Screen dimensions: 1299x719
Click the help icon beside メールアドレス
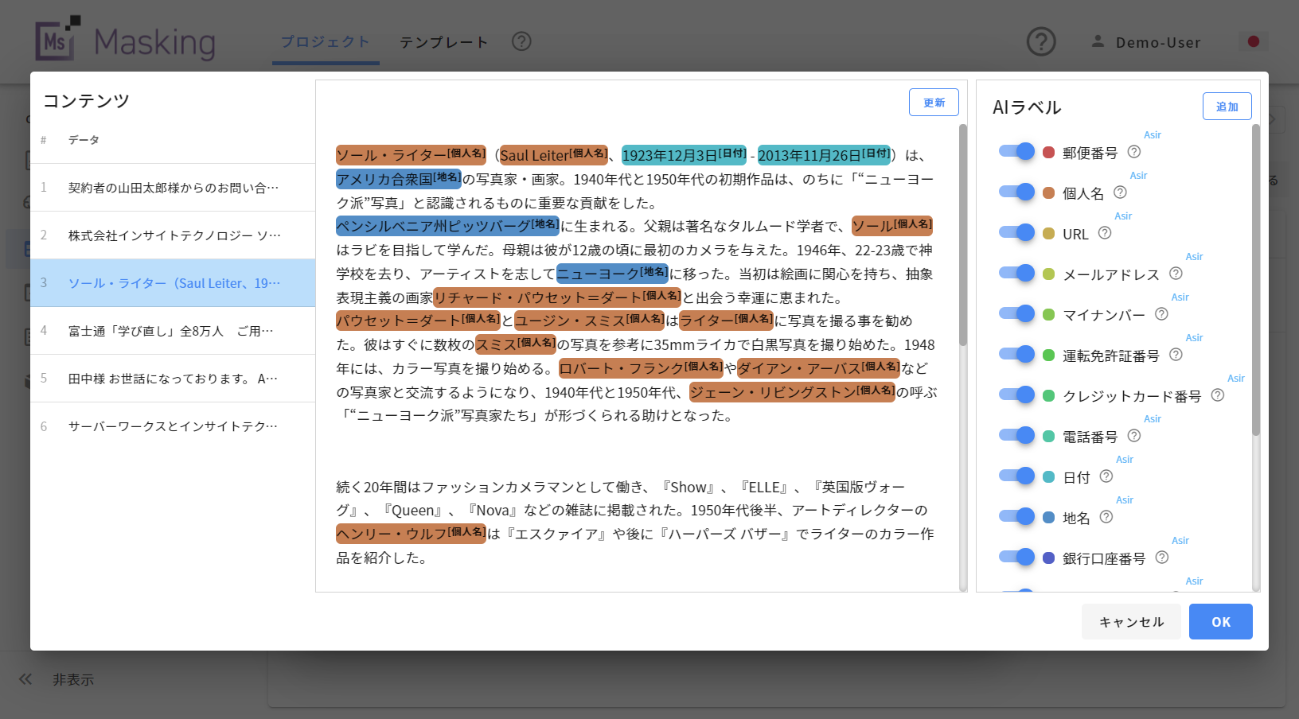point(1176,274)
